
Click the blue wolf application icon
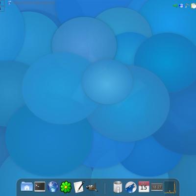tap(131, 187)
